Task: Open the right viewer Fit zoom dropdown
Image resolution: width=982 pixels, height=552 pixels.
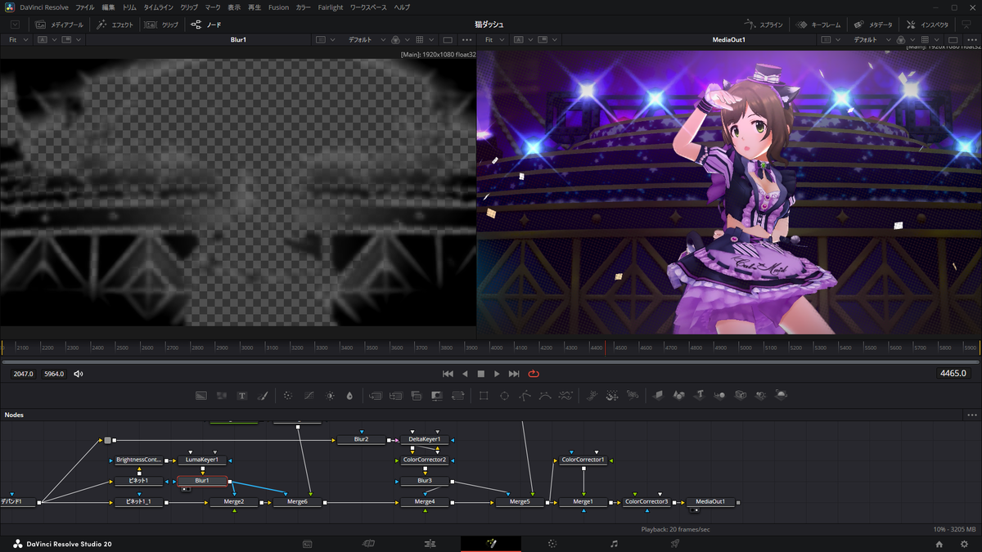Action: (x=495, y=39)
